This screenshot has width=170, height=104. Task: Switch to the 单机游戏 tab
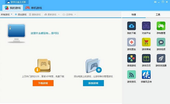coord(34,8)
